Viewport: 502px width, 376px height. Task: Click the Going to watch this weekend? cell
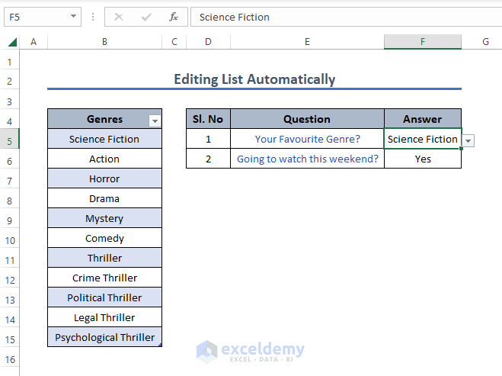(x=307, y=159)
